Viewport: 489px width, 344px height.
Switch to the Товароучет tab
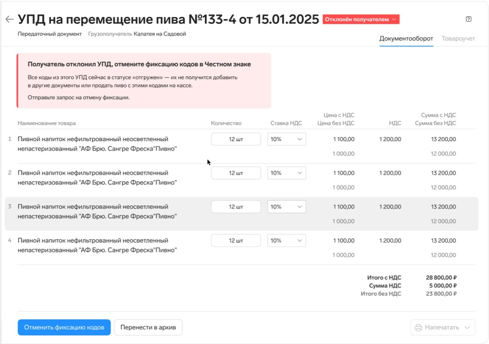pyautogui.click(x=458, y=39)
